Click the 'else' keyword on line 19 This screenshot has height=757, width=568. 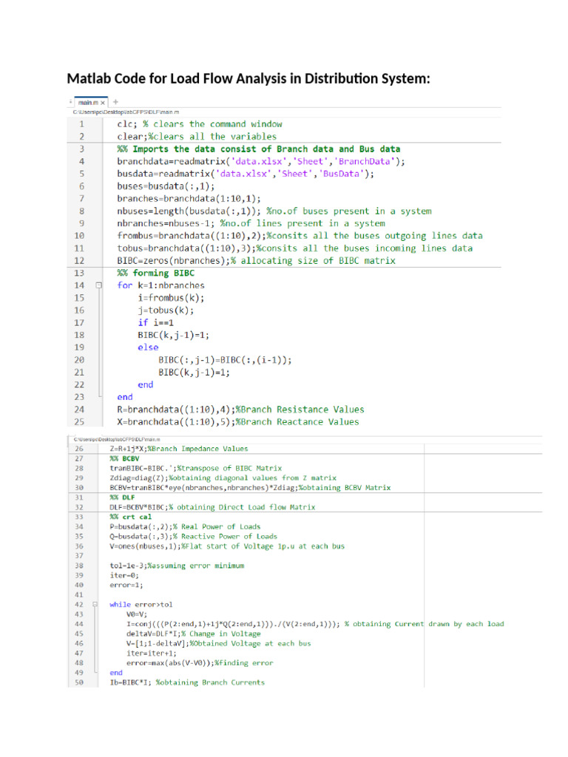tap(148, 347)
